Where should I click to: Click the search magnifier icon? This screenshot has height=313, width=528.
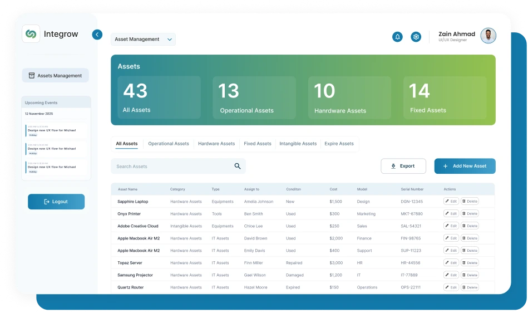click(x=238, y=166)
